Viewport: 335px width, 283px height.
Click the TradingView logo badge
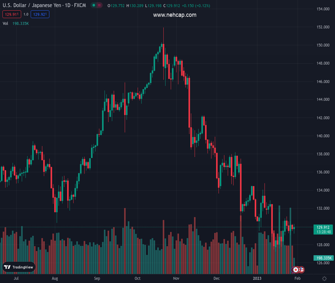[19, 267]
